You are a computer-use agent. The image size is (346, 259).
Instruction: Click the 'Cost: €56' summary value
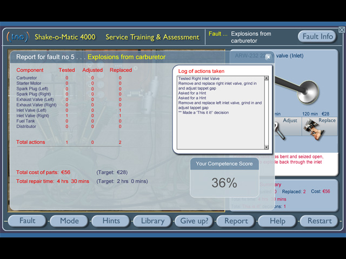coord(321,192)
